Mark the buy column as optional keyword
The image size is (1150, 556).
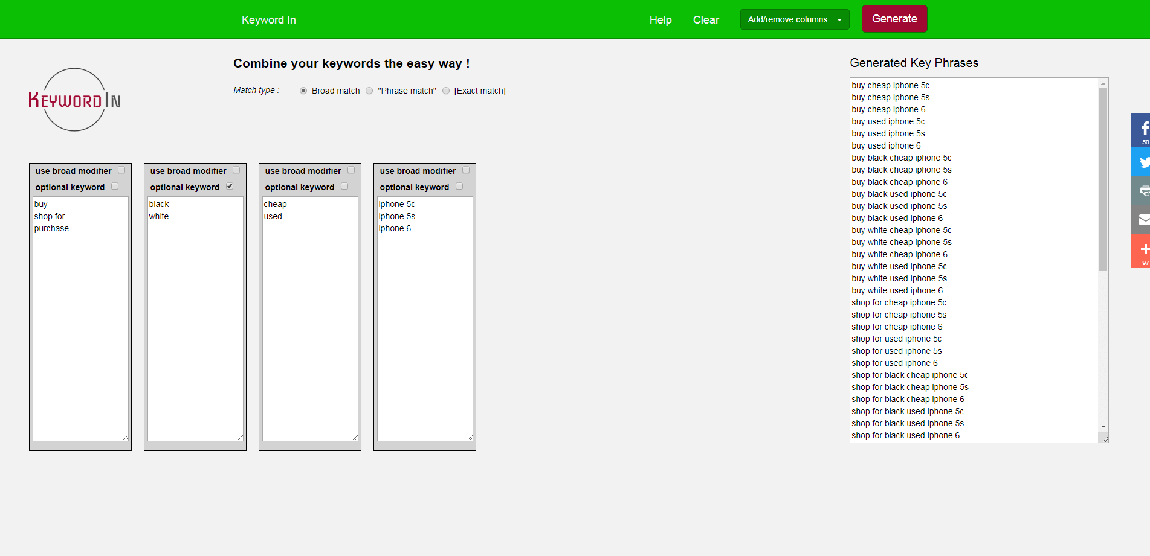pos(115,187)
